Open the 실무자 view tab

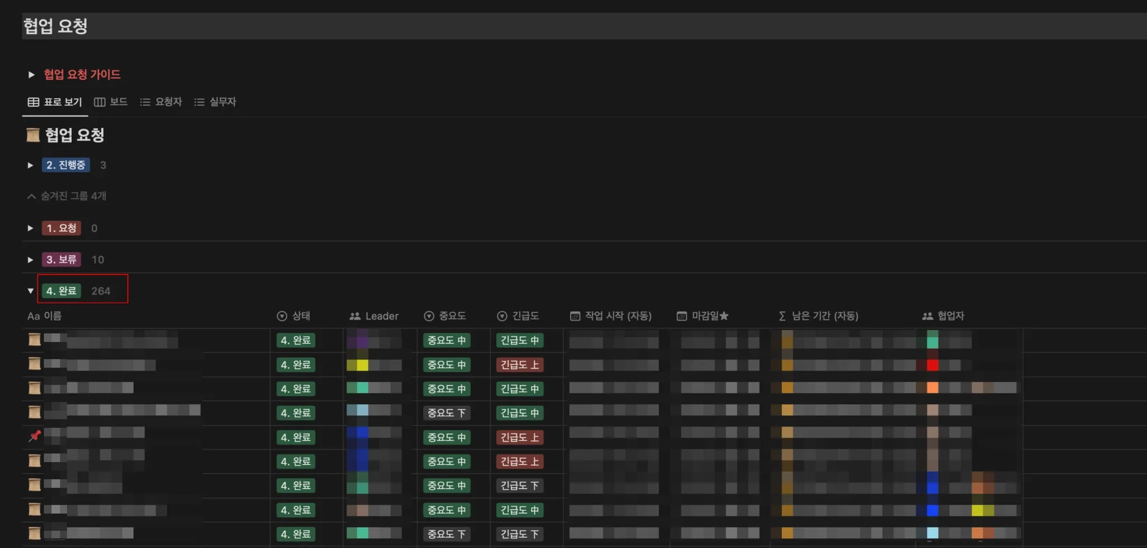(x=215, y=102)
